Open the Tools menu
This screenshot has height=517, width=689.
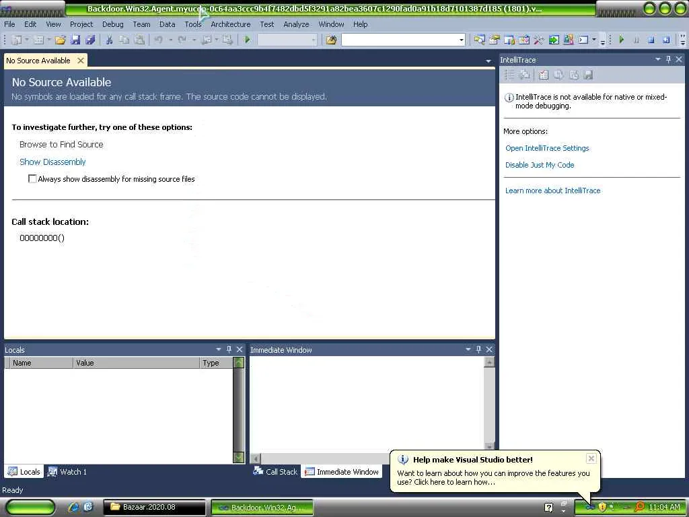[x=193, y=24]
